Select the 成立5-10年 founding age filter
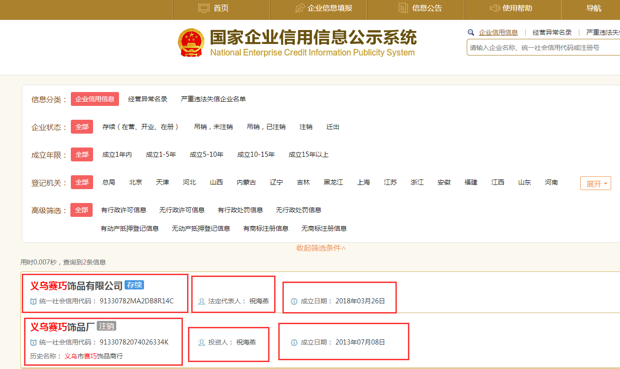The image size is (620, 369). (206, 154)
